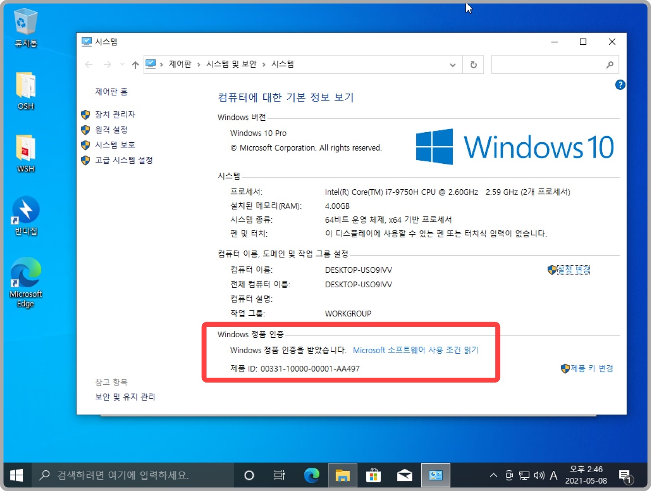Open the back-navigation history dropdown

pyautogui.click(x=122, y=64)
